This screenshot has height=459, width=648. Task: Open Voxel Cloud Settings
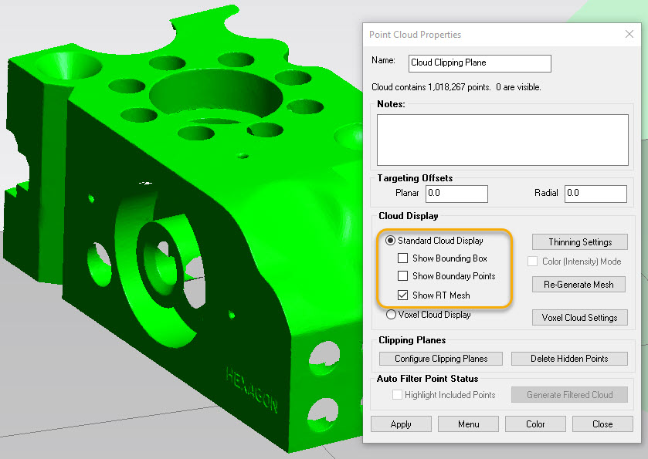pos(580,318)
